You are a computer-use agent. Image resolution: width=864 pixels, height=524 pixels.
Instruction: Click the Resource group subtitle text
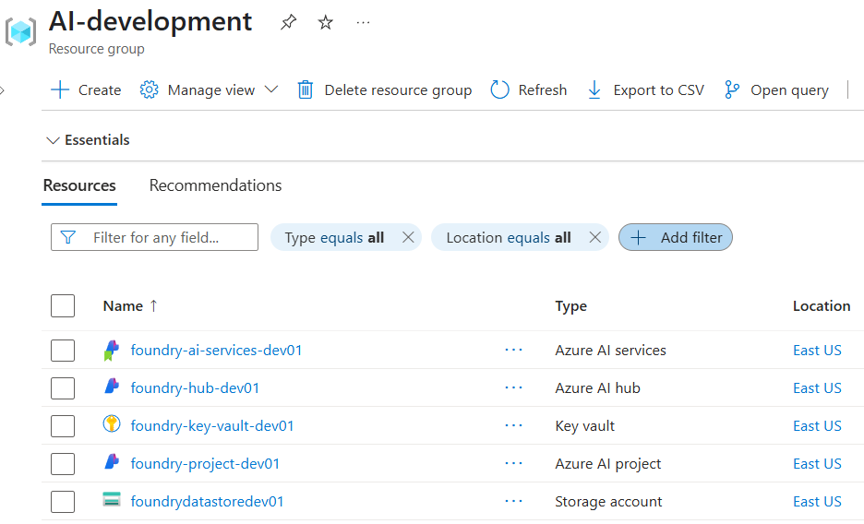pos(96,49)
